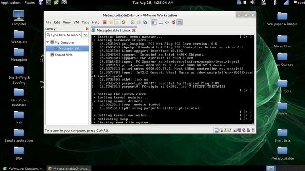
Task: Click inside the VM console screen
Action: click(173, 79)
